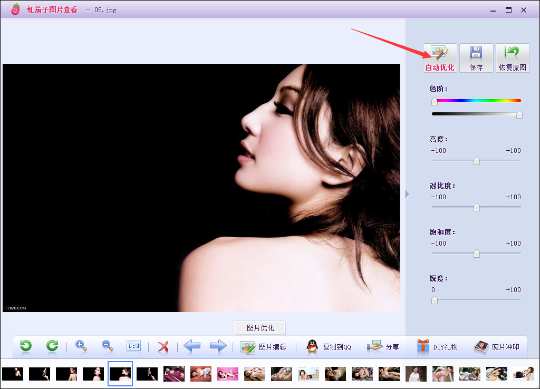Viewport: 540px width, 389px height.
Task: Collapse the right panel with triangle arrow
Action: 407,194
